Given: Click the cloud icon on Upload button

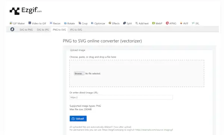Looking at the screenshot, I should click(x=73, y=119).
